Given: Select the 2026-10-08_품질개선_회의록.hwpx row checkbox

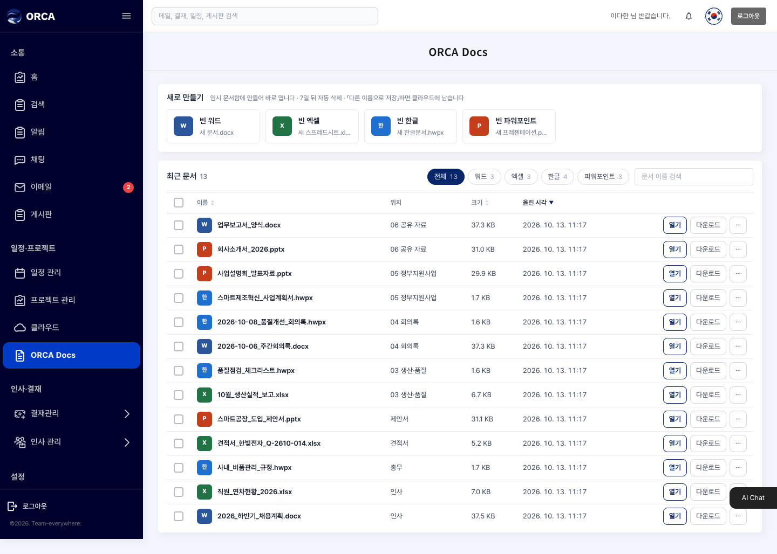Looking at the screenshot, I should click(179, 322).
